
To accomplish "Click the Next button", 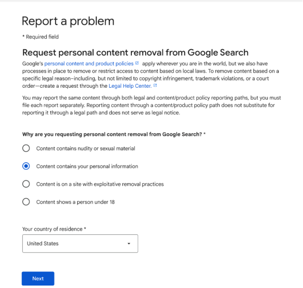I will click(x=38, y=279).
